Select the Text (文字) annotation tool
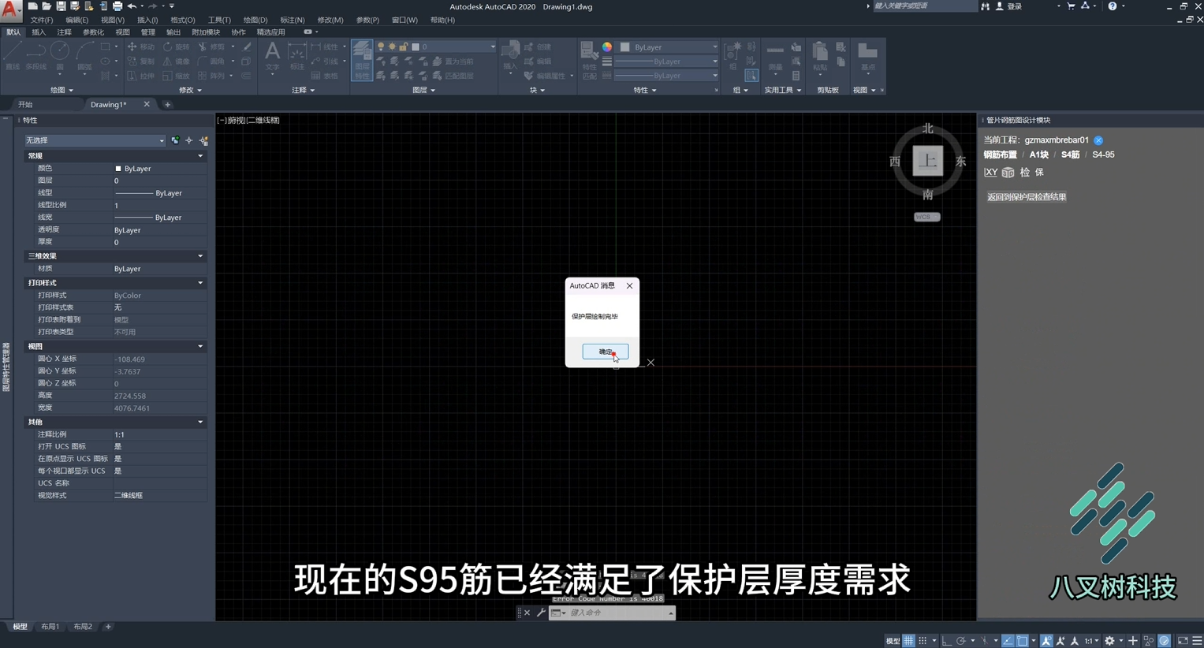 point(272,57)
